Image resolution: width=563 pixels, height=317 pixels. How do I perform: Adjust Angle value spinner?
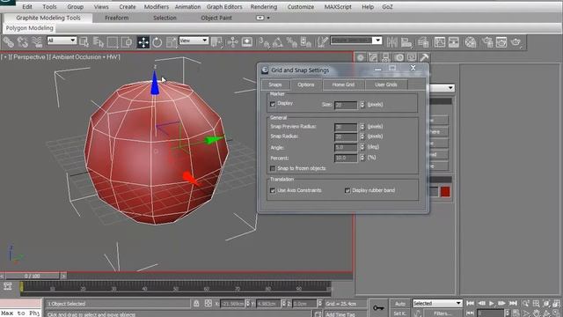(362, 147)
